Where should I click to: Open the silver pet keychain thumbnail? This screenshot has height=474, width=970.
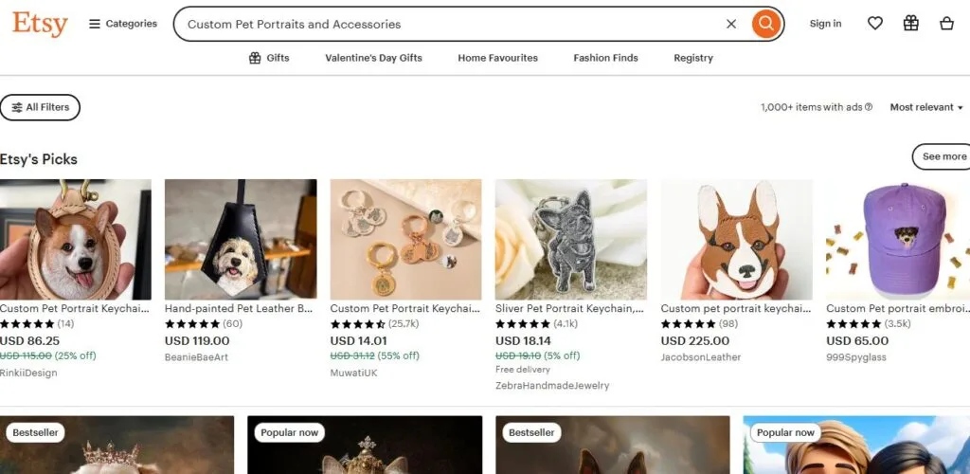[571, 239]
